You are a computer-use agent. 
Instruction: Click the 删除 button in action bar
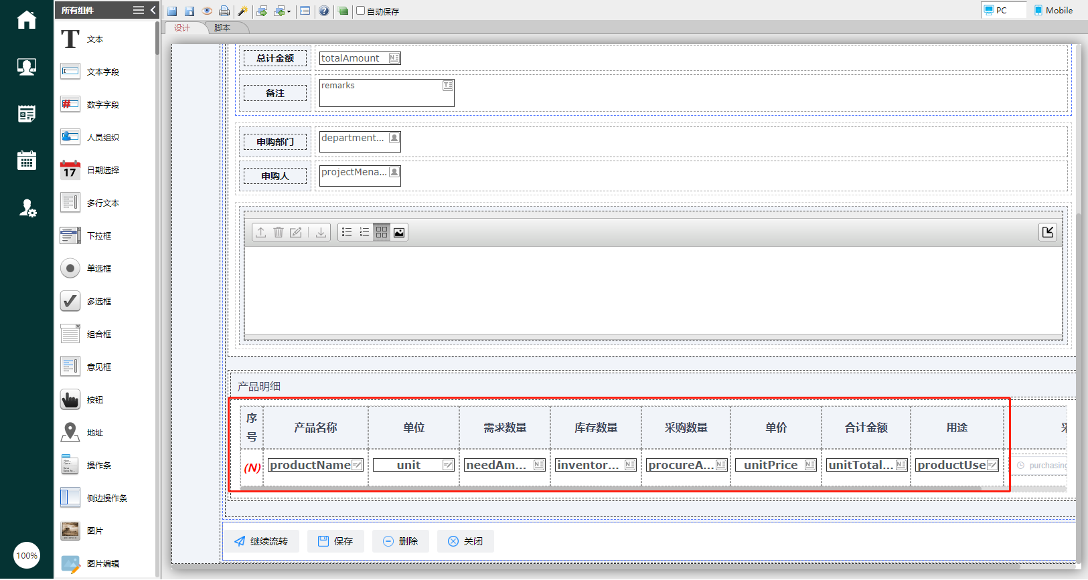(x=400, y=541)
